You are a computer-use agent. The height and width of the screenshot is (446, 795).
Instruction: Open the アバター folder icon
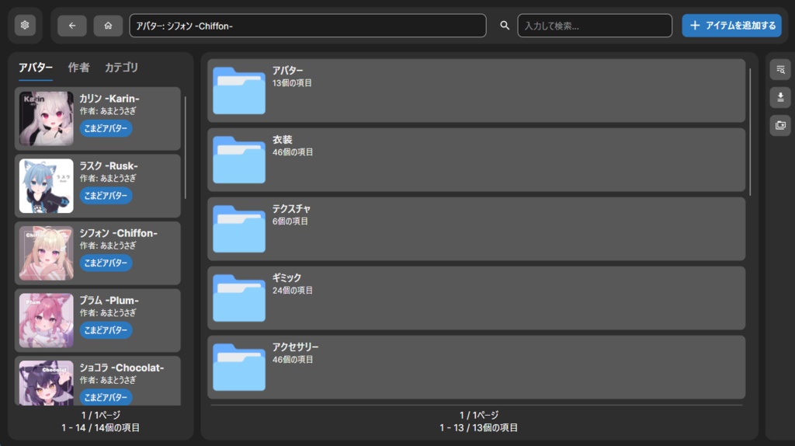click(239, 90)
